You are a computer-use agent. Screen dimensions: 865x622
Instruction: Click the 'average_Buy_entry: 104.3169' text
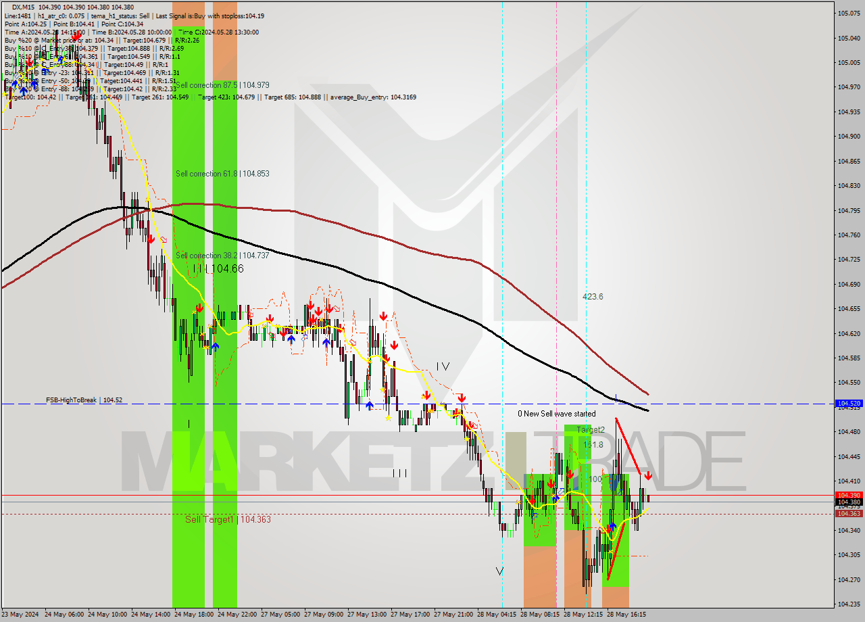373,97
